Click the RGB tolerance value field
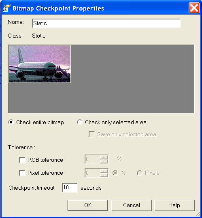Screen dimensions: 202x218 (92, 159)
